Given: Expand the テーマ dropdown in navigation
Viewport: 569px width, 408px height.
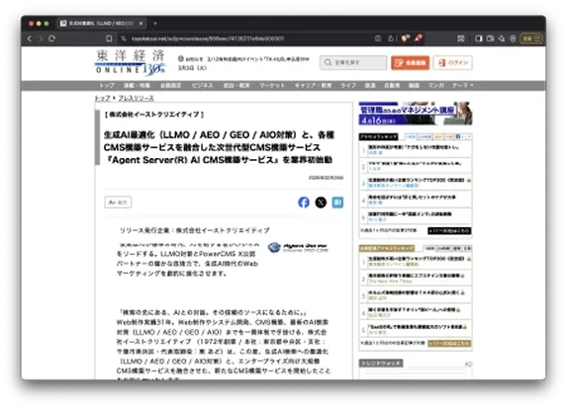Looking at the screenshot, I should pos(462,85).
